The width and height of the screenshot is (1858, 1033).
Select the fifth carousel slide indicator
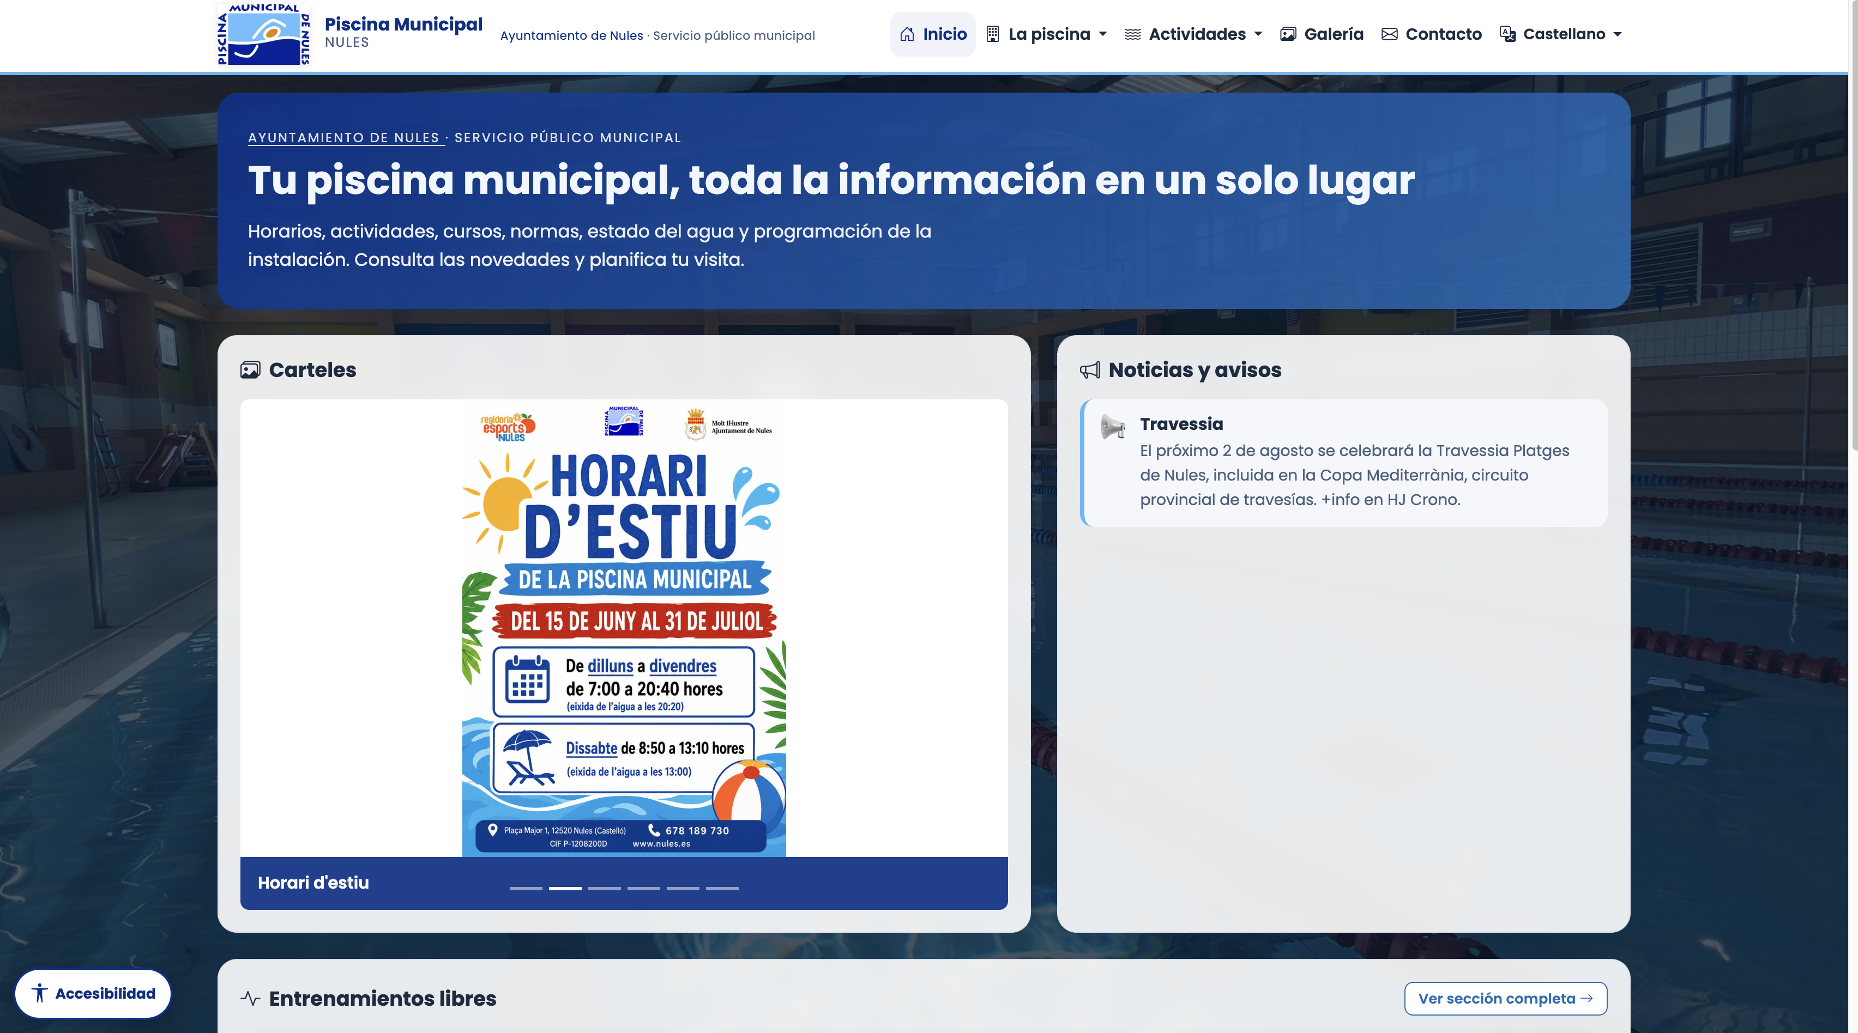click(x=683, y=888)
